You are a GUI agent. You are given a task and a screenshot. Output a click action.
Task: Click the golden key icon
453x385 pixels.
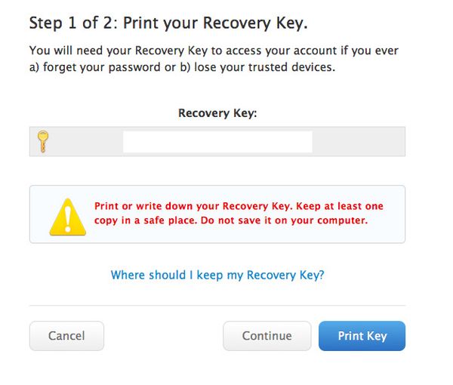[x=43, y=141]
